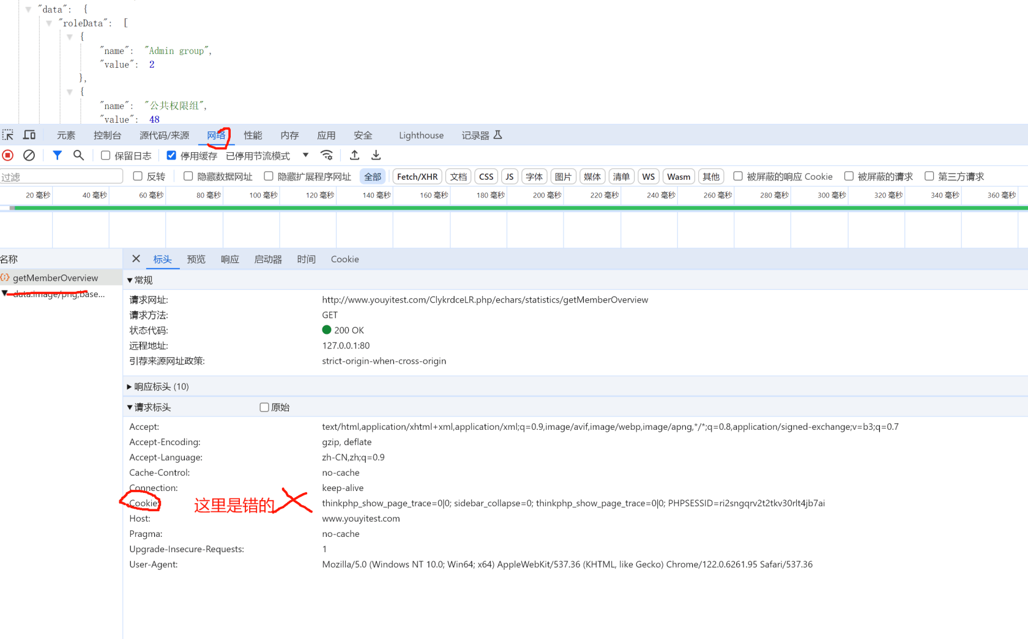Image resolution: width=1028 pixels, height=639 pixels.
Task: Collapse the "roleData" JSON array
Action: [x=49, y=23]
